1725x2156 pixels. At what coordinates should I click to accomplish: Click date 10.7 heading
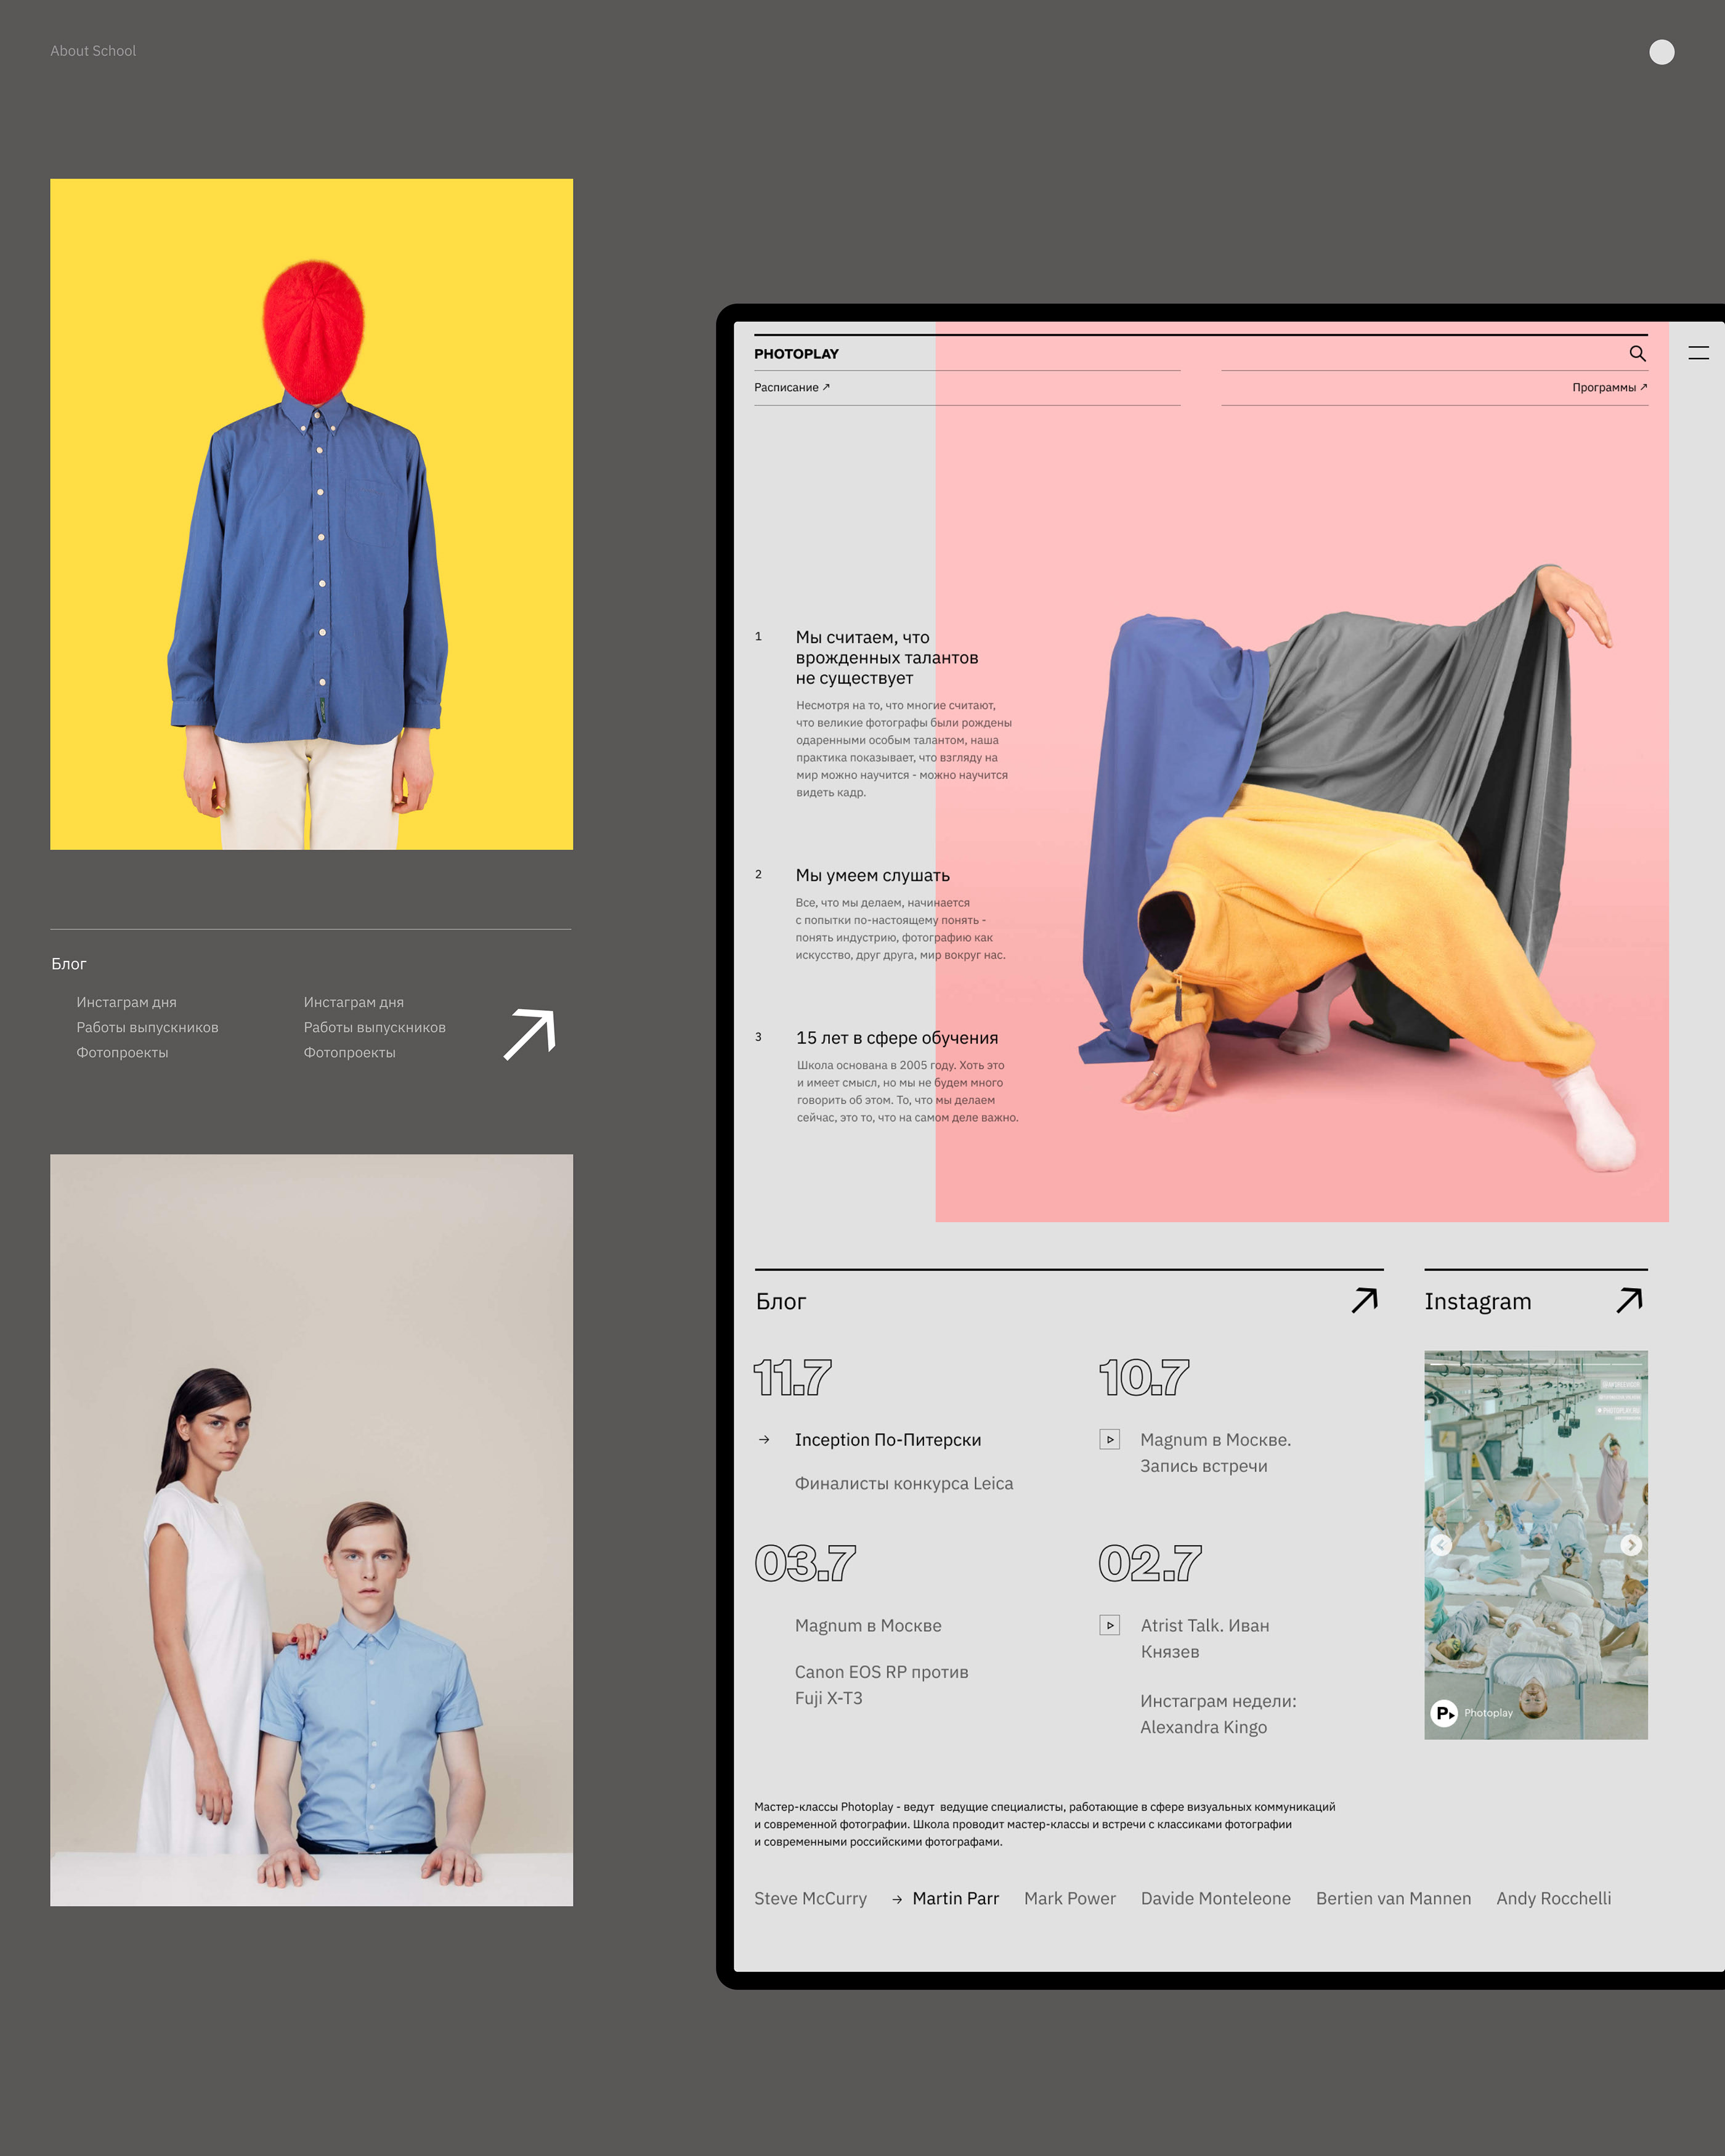click(1144, 1377)
